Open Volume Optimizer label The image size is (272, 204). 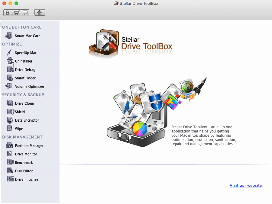click(30, 87)
